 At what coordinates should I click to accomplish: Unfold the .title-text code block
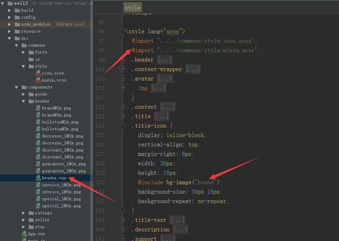[x=122, y=220]
